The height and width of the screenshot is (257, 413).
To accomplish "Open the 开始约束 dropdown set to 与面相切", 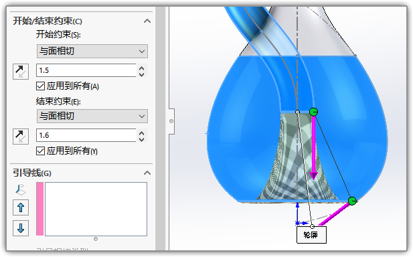I will (92, 51).
